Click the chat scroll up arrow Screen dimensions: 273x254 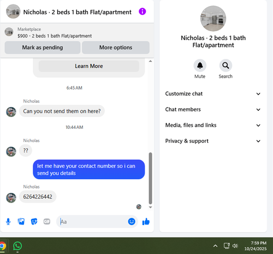150,61
